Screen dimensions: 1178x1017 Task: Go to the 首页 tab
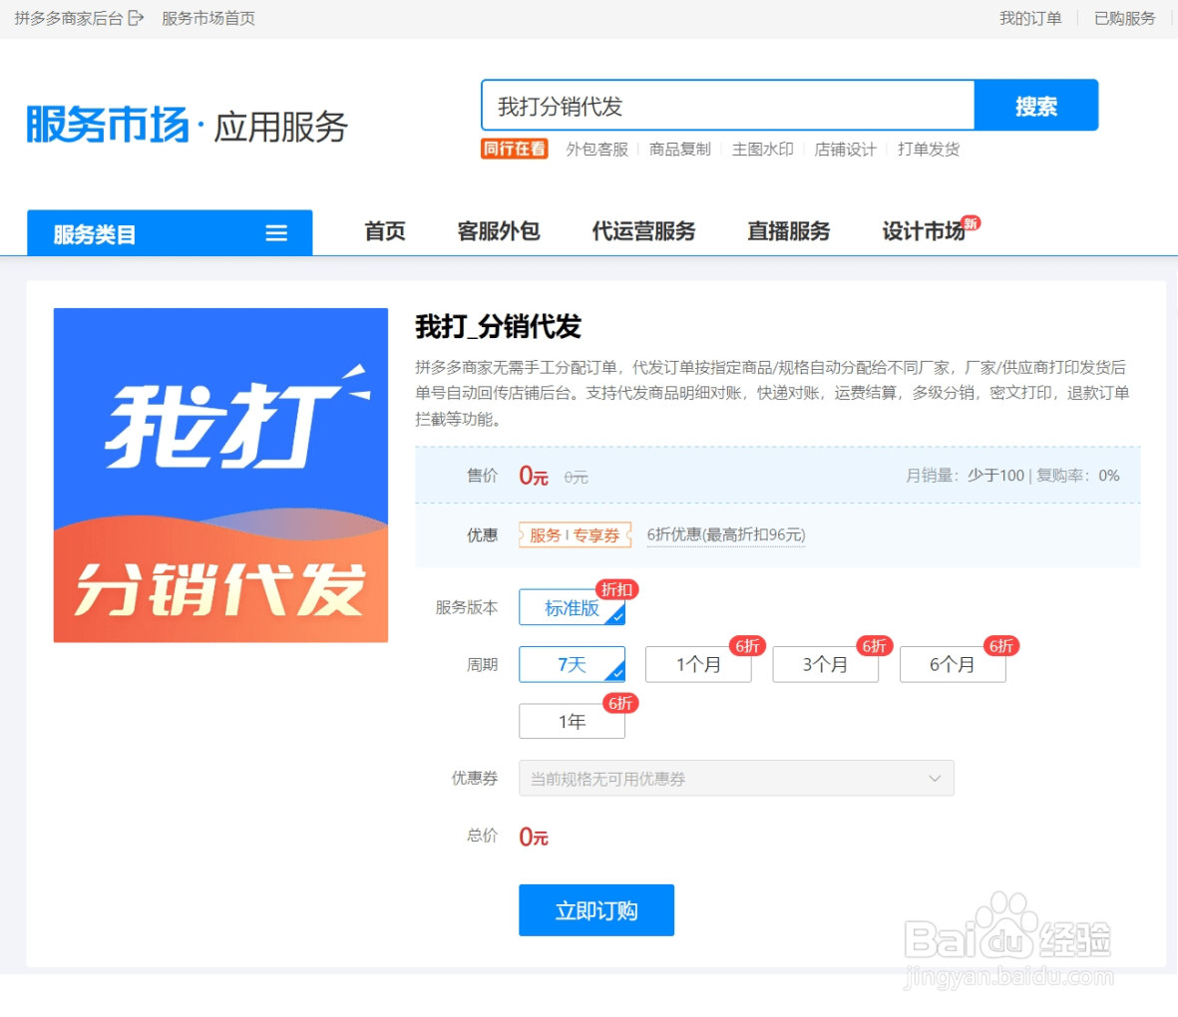(385, 231)
